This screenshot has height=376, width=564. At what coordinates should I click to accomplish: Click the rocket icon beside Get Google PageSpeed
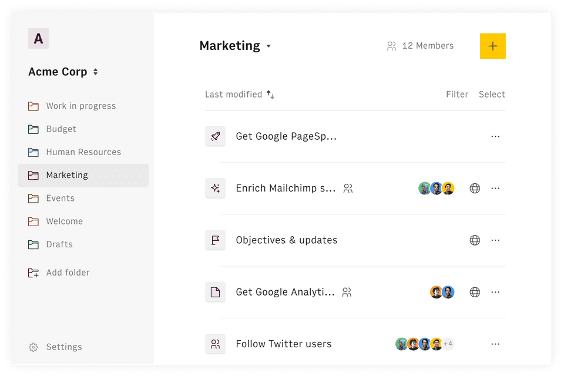[215, 136]
